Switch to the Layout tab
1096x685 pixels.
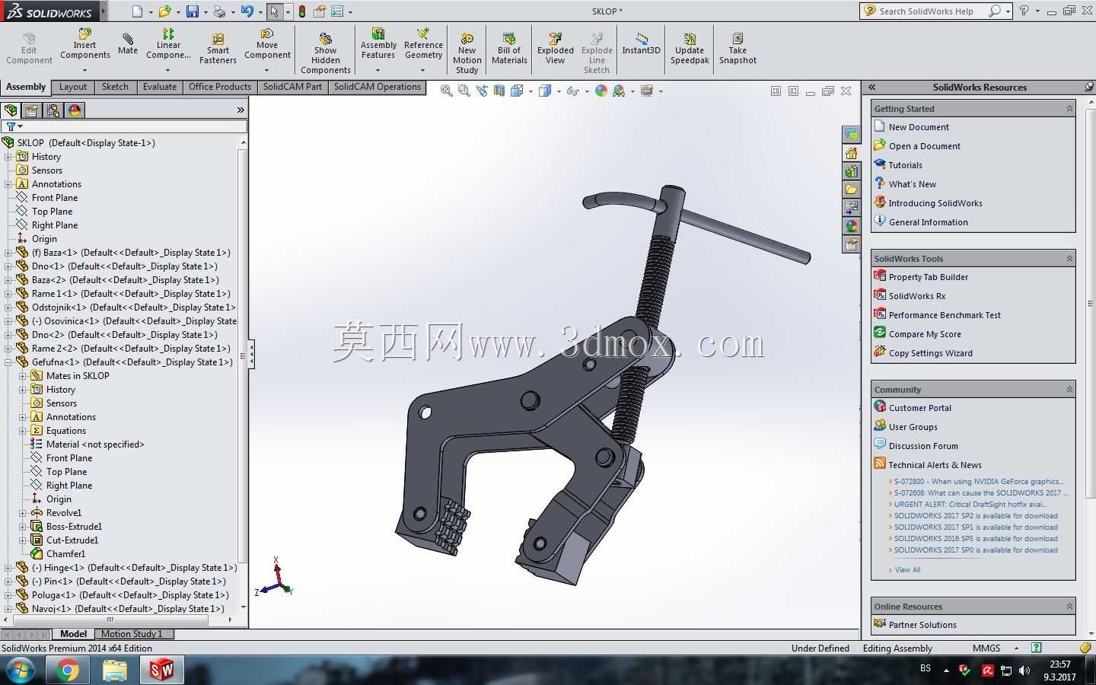pyautogui.click(x=73, y=87)
